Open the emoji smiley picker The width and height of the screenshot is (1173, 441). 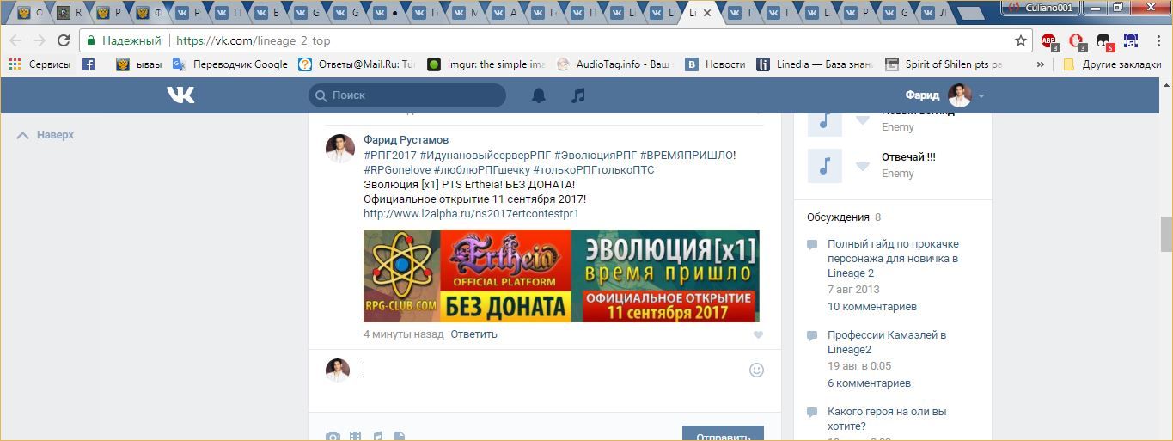click(756, 370)
